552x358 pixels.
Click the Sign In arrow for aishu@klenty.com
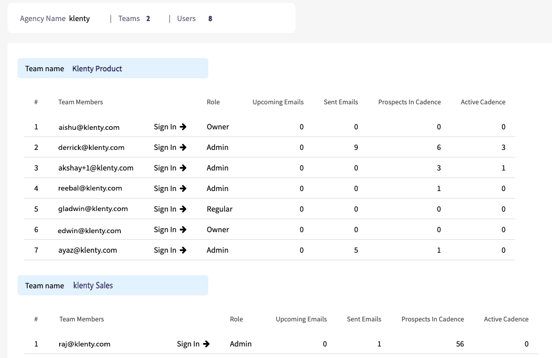click(183, 127)
